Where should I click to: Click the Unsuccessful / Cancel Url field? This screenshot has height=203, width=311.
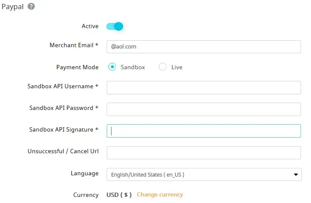[x=203, y=153]
